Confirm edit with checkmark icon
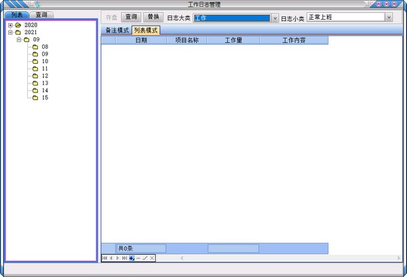407x277 pixels. point(145,258)
